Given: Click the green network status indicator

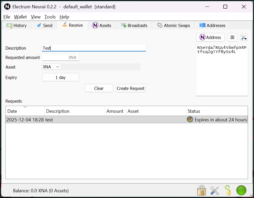Looking at the screenshot, I should point(241,190).
